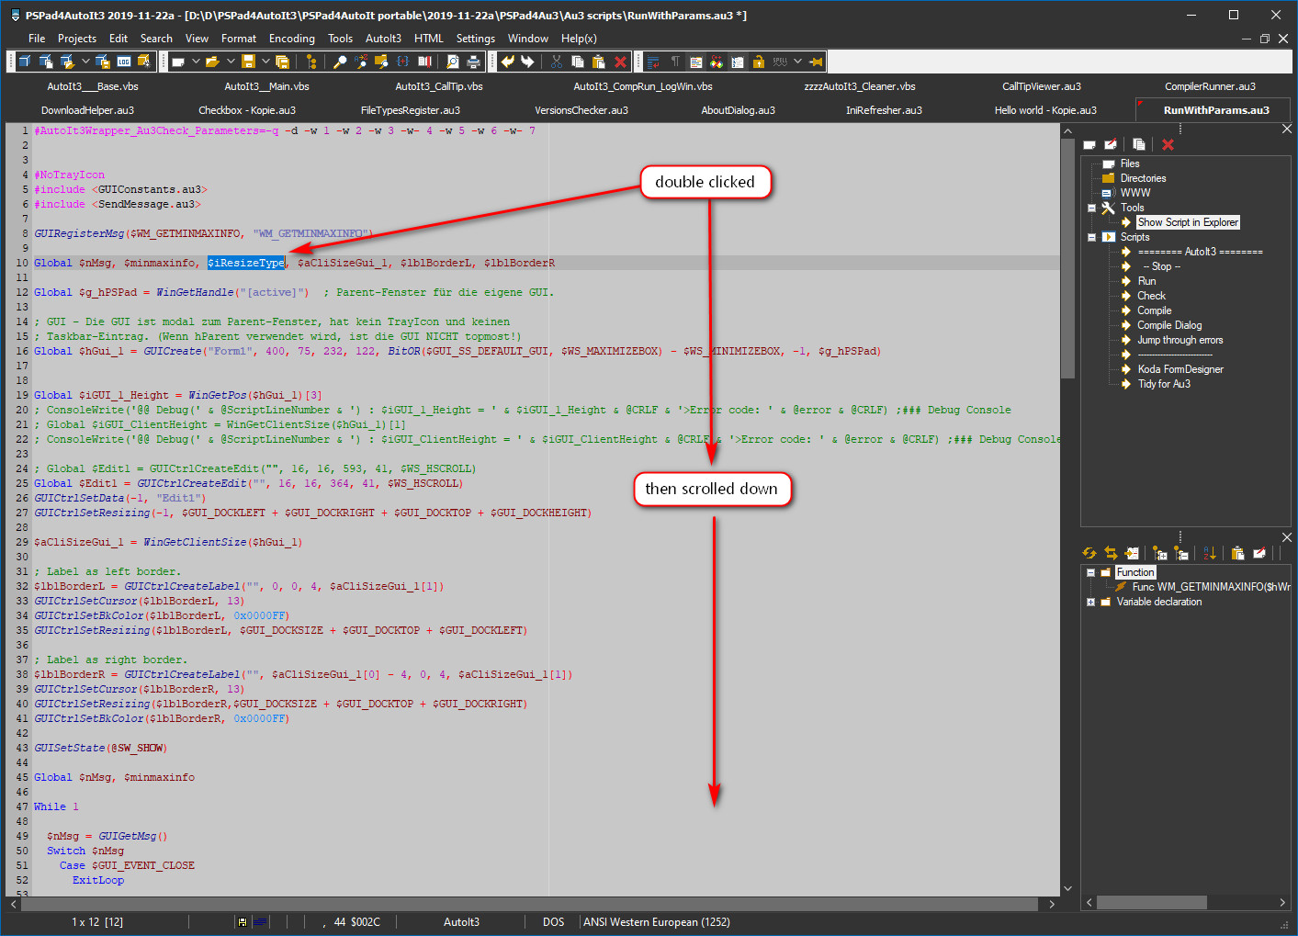Run the Compile Dialog script entry
Screen dimensions: 1298x936
click(x=1168, y=325)
